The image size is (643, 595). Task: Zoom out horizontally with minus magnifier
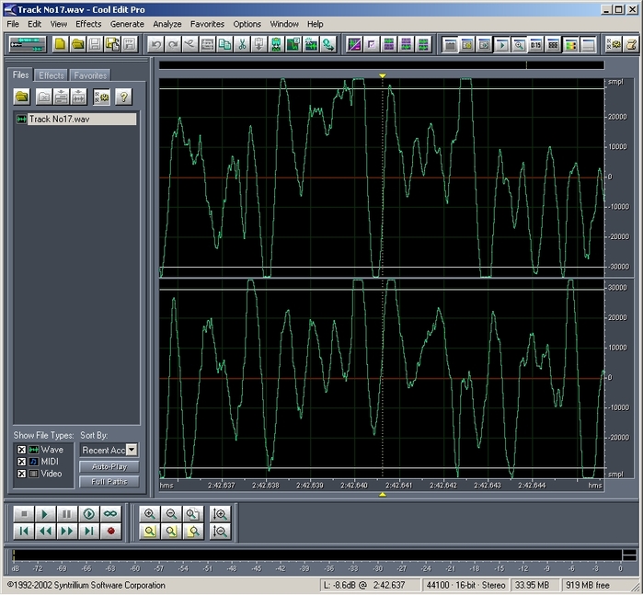coord(171,514)
